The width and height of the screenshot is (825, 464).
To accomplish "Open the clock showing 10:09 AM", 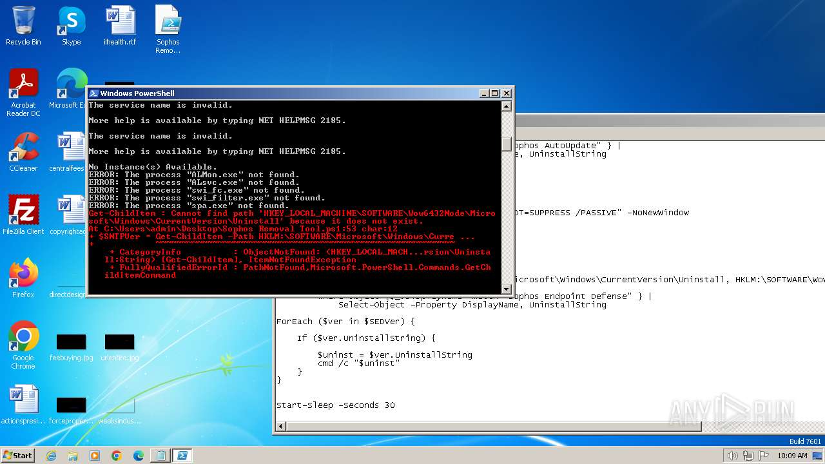I will click(792, 456).
